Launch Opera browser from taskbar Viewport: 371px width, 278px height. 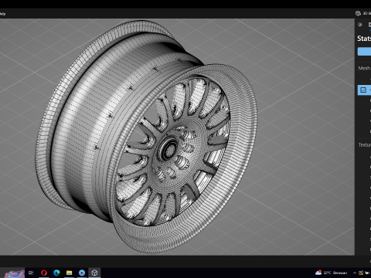44,273
